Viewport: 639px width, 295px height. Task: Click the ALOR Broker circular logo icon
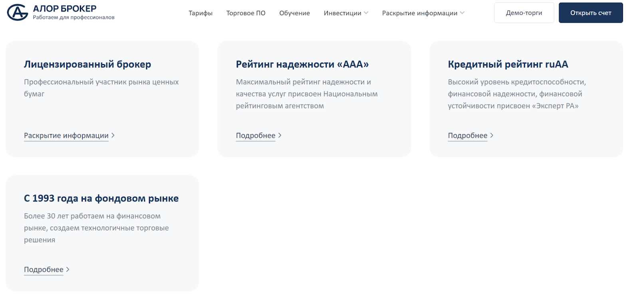[x=17, y=12]
